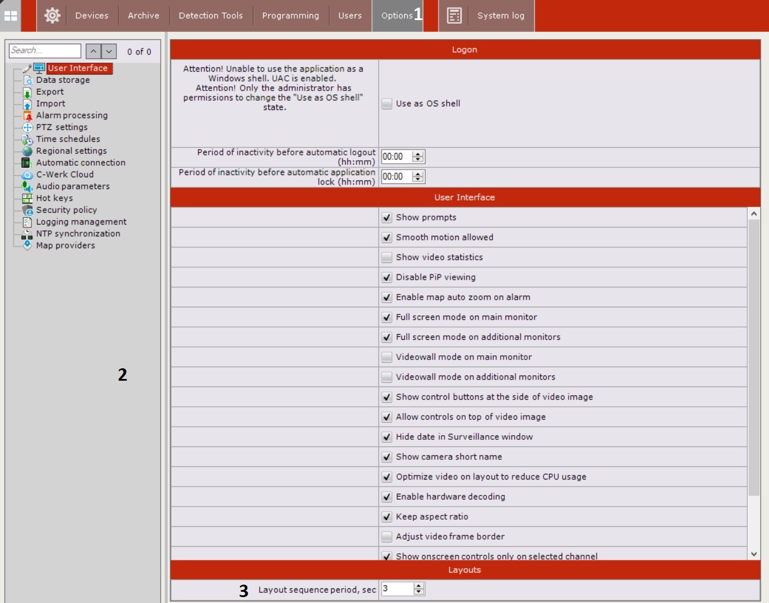Switch to the Detection Tools tab

[x=210, y=16]
